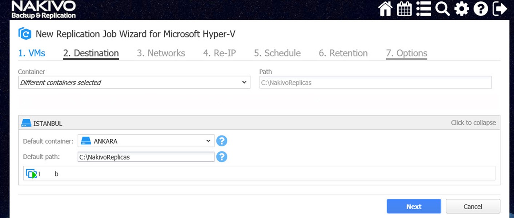The image size is (514, 218).
Task: Open the 6. Retention step
Action: tap(343, 53)
